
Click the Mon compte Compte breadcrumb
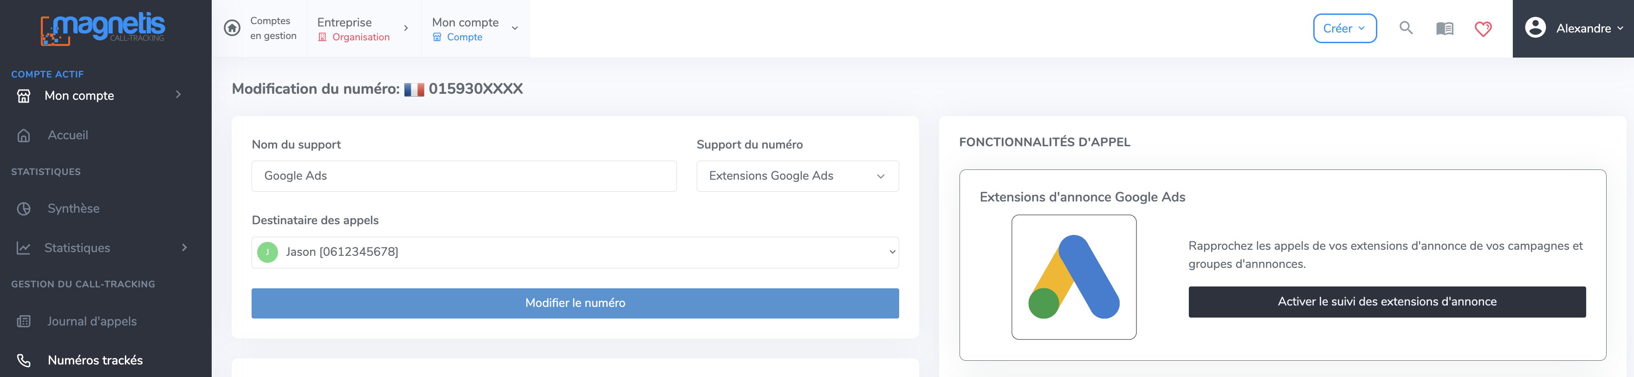[465, 29]
